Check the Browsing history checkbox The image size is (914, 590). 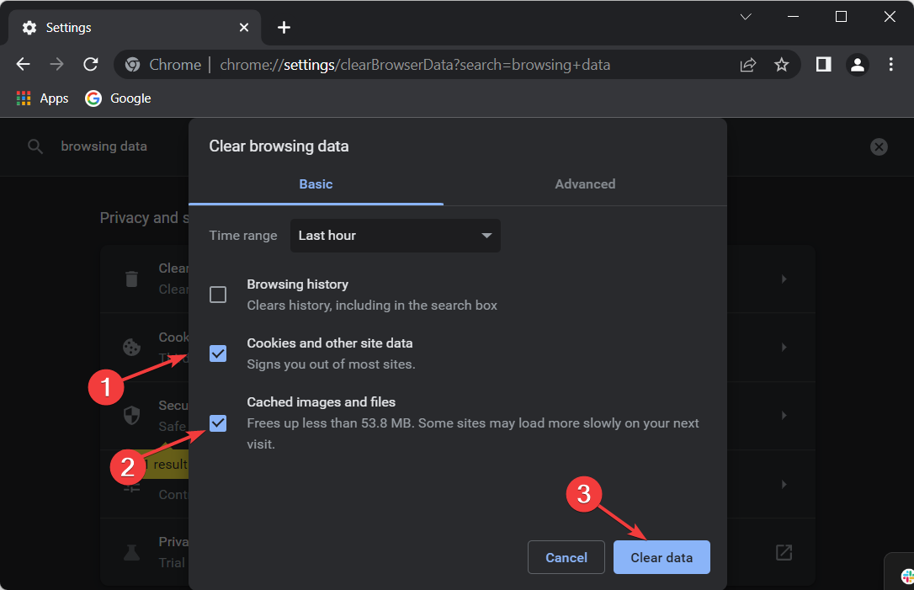point(218,295)
